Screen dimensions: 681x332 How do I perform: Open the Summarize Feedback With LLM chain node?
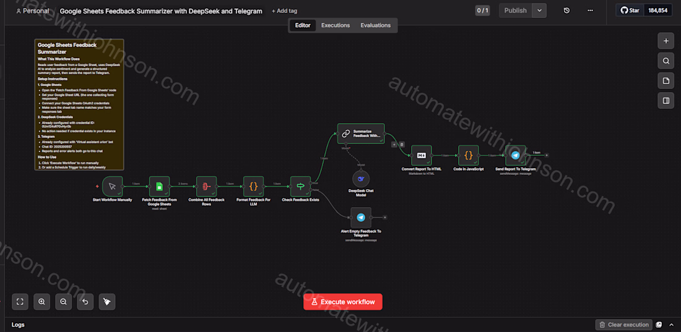point(361,134)
